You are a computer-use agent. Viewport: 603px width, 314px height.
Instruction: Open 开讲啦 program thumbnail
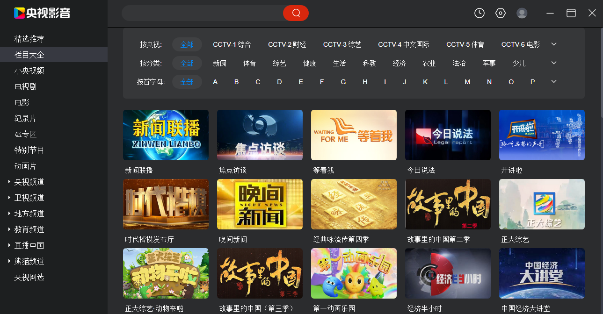click(x=542, y=135)
